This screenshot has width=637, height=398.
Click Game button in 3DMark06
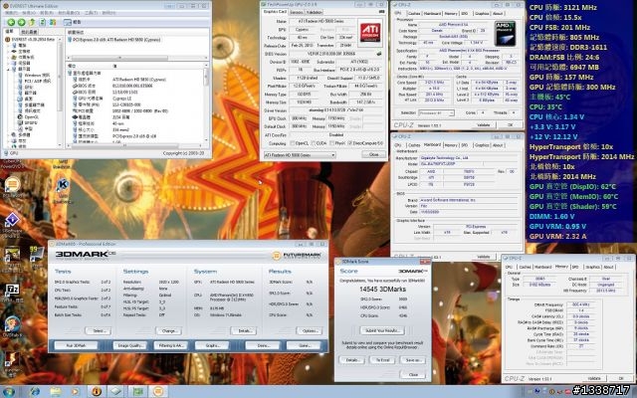(x=306, y=345)
